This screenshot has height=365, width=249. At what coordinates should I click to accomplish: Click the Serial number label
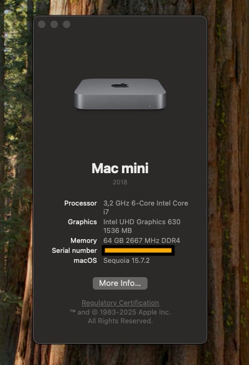[x=74, y=250]
